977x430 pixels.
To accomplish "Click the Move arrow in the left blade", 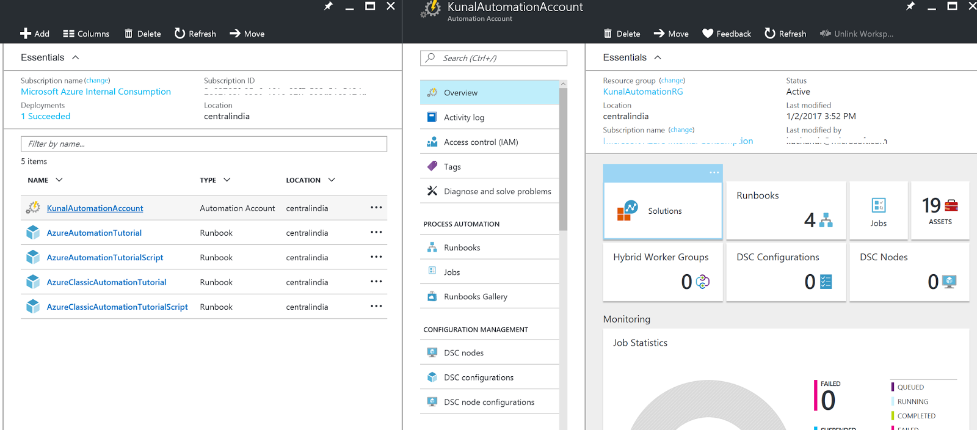I will (235, 34).
